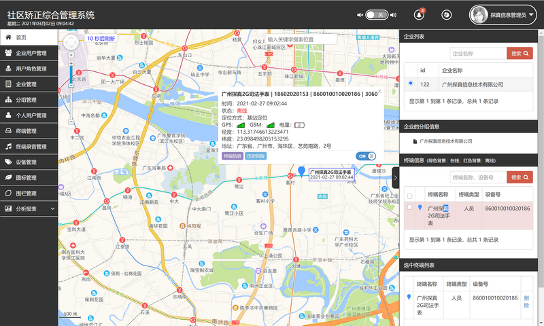Click the 个人用户管理 user icon
Image resolution: width=544 pixels, height=326 pixels.
[8, 115]
